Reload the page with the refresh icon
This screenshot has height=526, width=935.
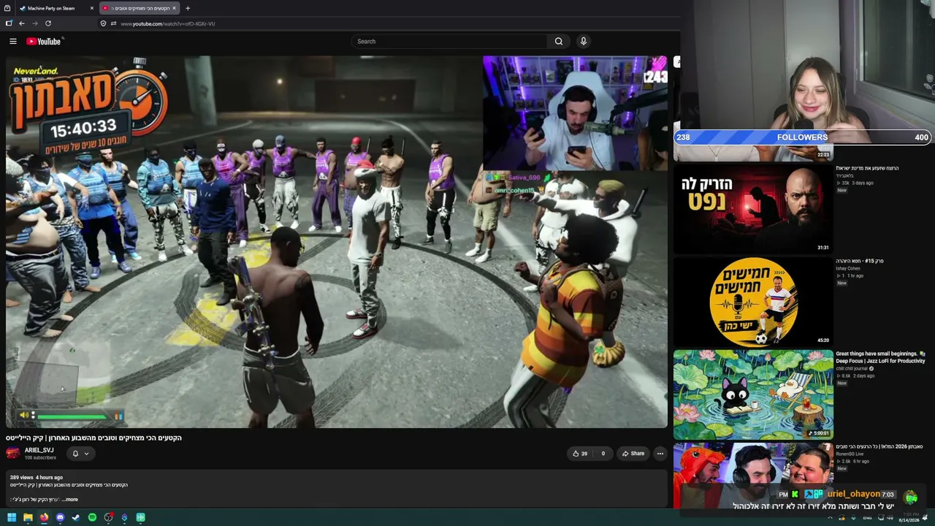click(47, 23)
